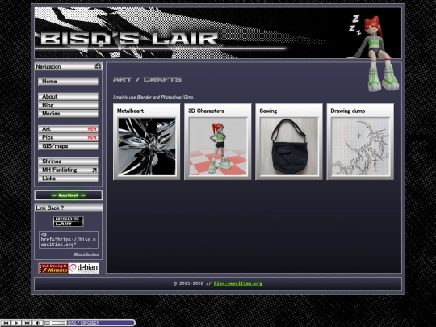The image size is (436, 327).
Task: Open the Medias section
Action: click(68, 114)
